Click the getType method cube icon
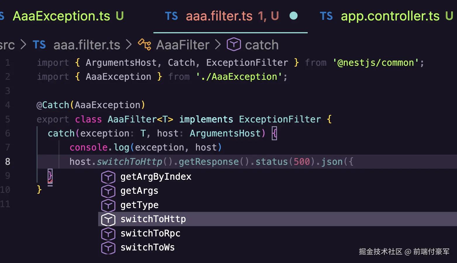 [x=108, y=205]
